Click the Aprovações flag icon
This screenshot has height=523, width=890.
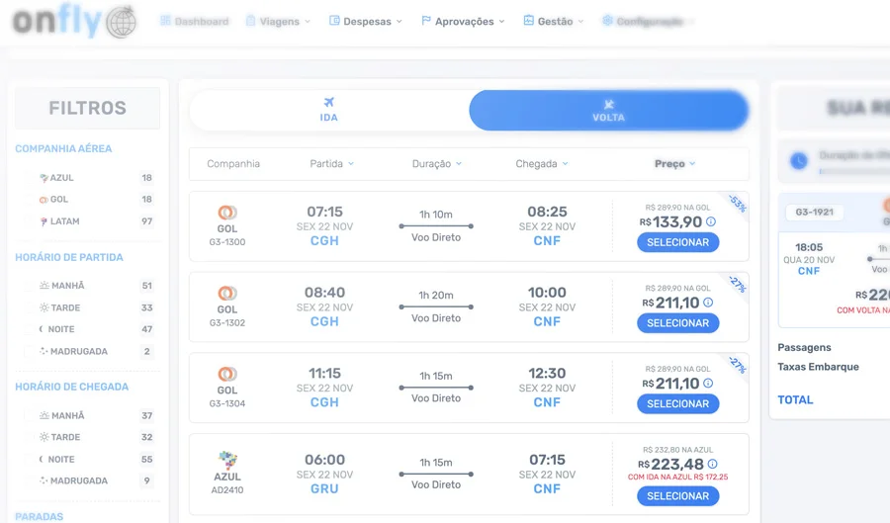425,21
